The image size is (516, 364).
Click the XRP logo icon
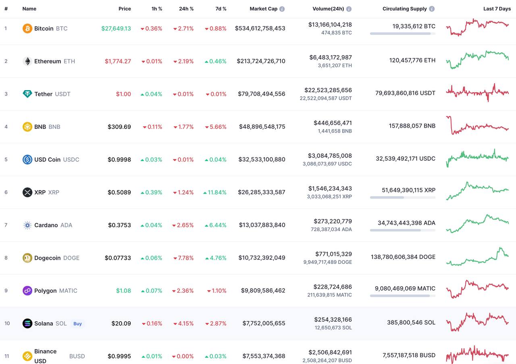[x=27, y=192]
